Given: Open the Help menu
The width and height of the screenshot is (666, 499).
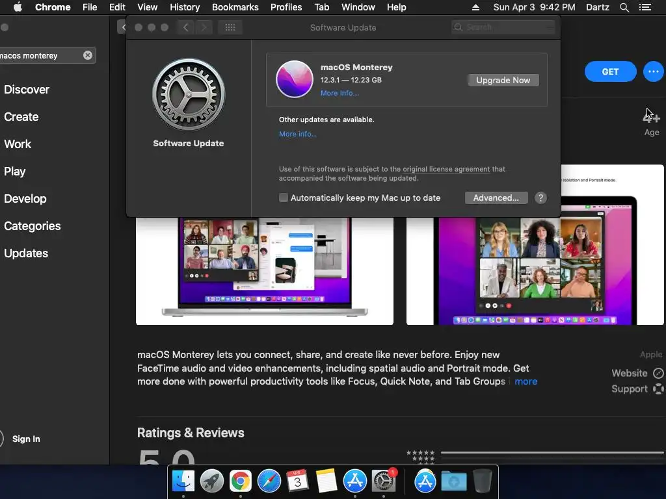Looking at the screenshot, I should [x=396, y=7].
